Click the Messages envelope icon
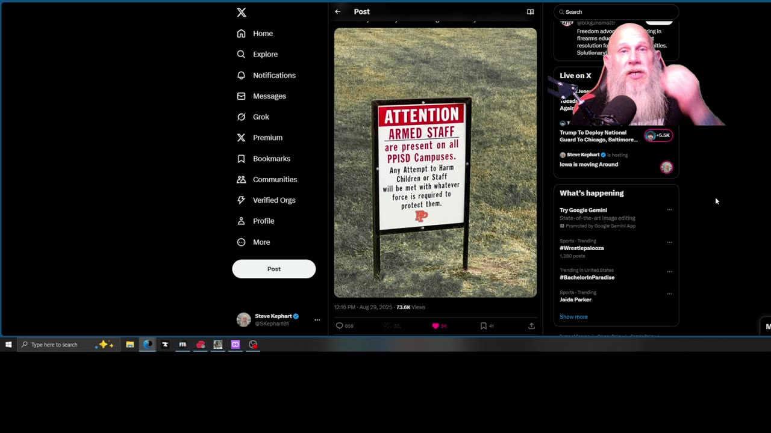This screenshot has height=433, width=771. click(x=241, y=96)
